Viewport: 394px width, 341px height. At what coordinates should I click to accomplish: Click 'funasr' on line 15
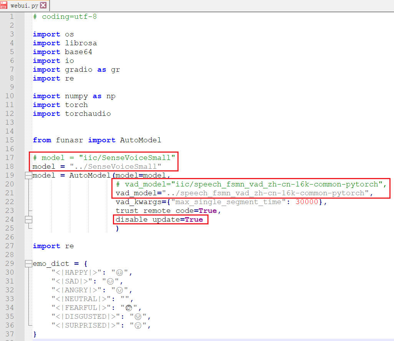coord(70,140)
